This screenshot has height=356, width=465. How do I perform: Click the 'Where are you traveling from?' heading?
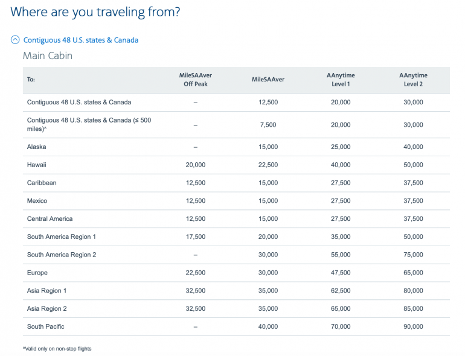pyautogui.click(x=95, y=12)
